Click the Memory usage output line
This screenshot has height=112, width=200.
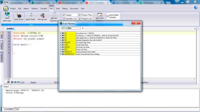point(25,91)
